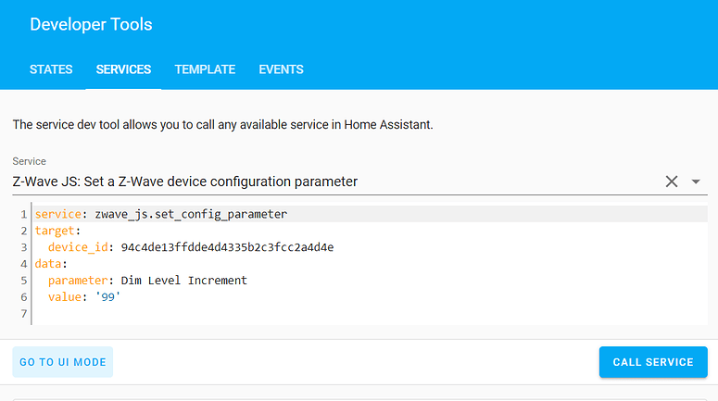The width and height of the screenshot is (718, 401).
Task: Click Go To UI Mode button
Action: [63, 362]
